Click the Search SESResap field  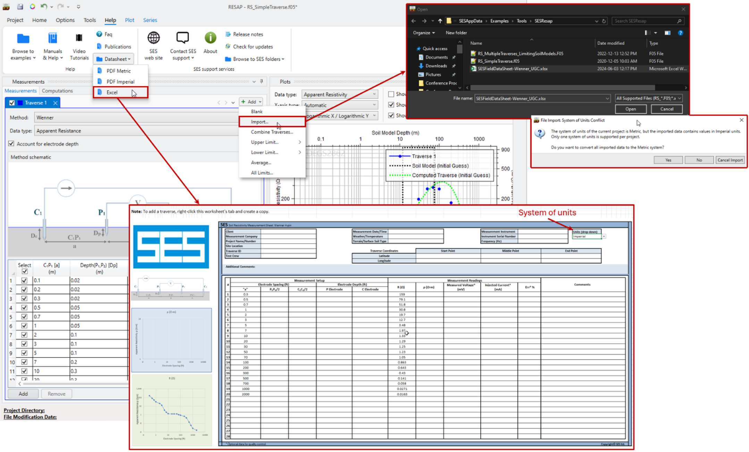[x=648, y=21]
